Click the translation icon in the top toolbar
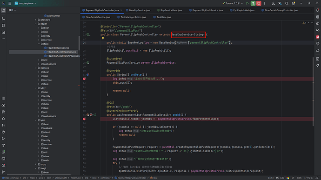Image resolution: width=321 pixels, height=180 pixels. click(280, 3)
